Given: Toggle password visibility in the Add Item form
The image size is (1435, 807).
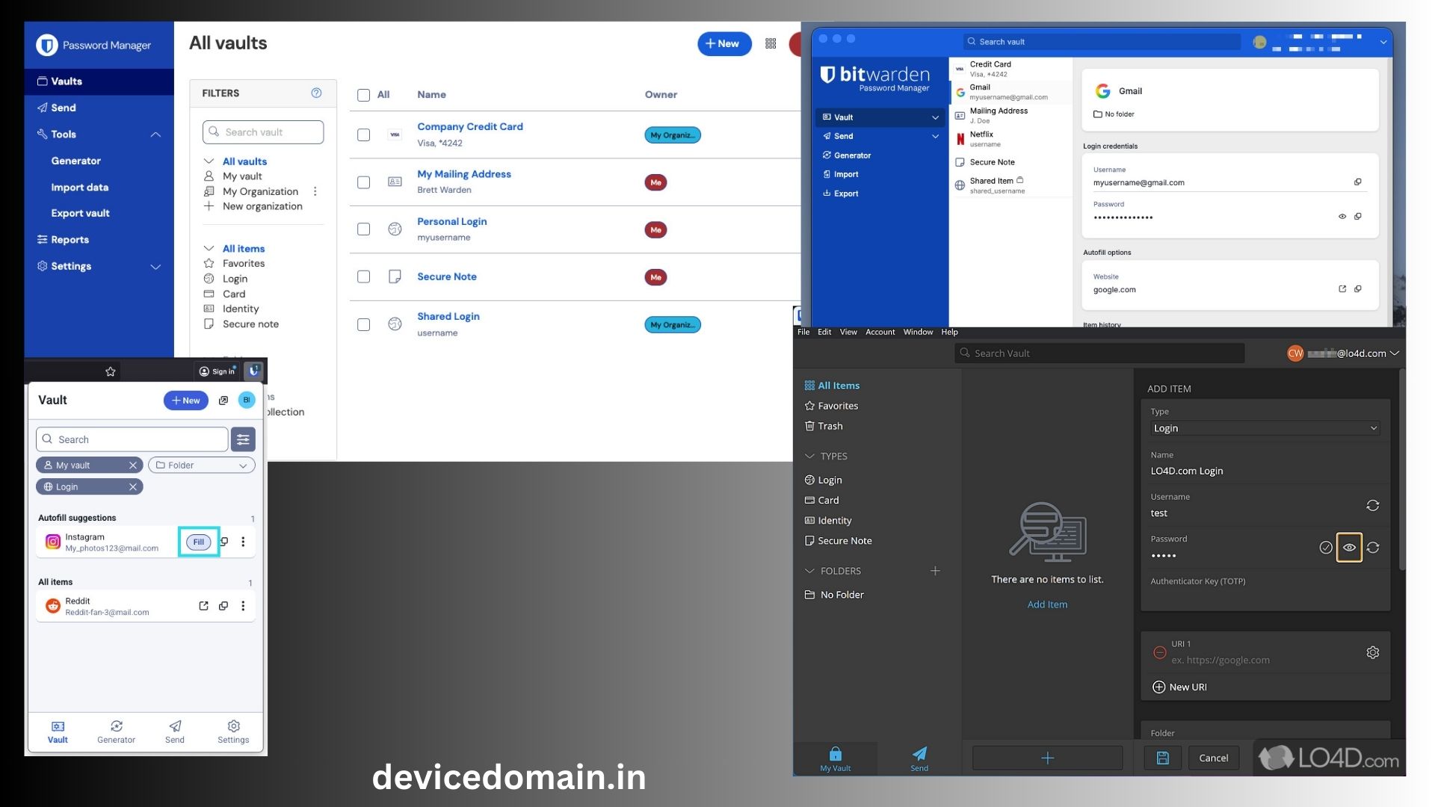Looking at the screenshot, I should (1349, 548).
